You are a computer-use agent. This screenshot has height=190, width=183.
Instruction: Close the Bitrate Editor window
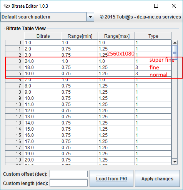(x=174, y=6)
